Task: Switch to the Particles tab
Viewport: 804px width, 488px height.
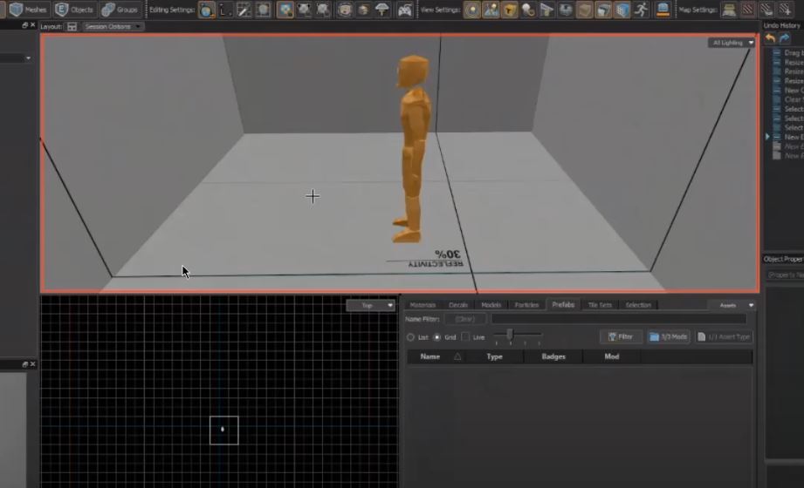Action: tap(526, 305)
